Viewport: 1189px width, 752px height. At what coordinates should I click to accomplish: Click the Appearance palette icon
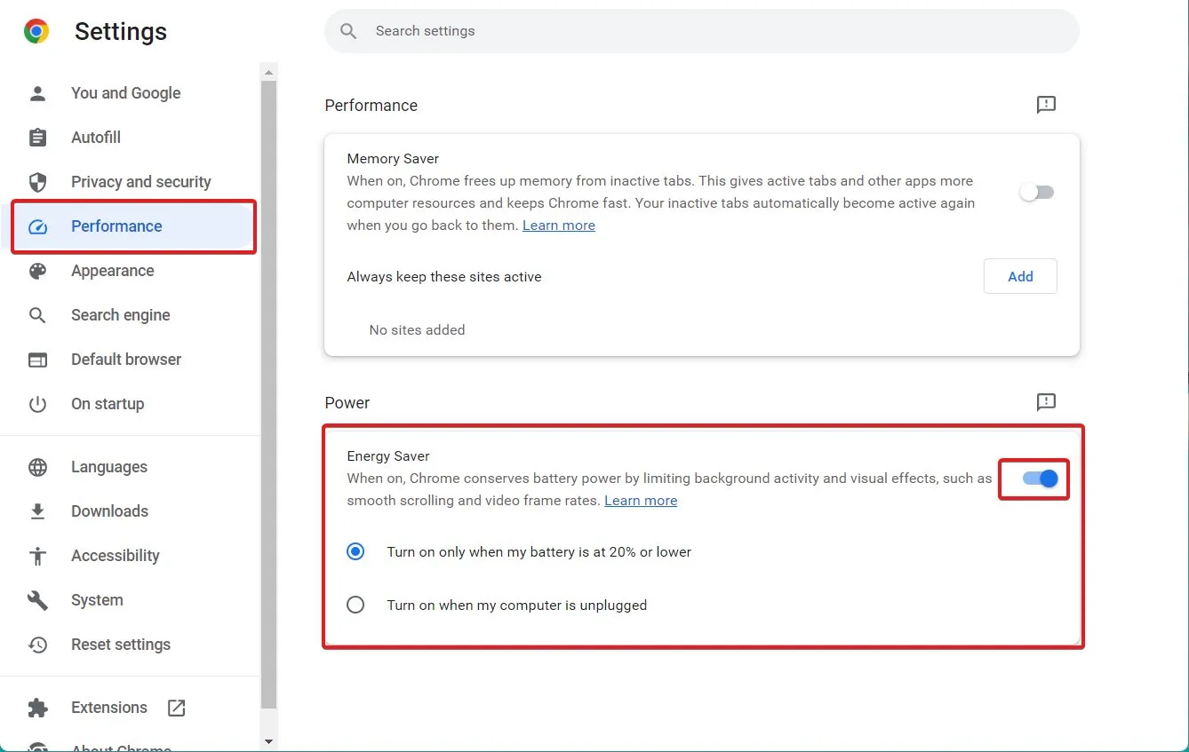pyautogui.click(x=37, y=271)
